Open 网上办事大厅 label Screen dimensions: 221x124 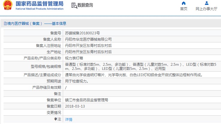(206, 9)
